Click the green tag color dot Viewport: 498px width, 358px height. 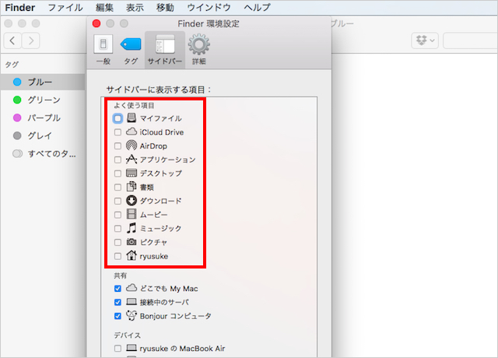(x=17, y=100)
